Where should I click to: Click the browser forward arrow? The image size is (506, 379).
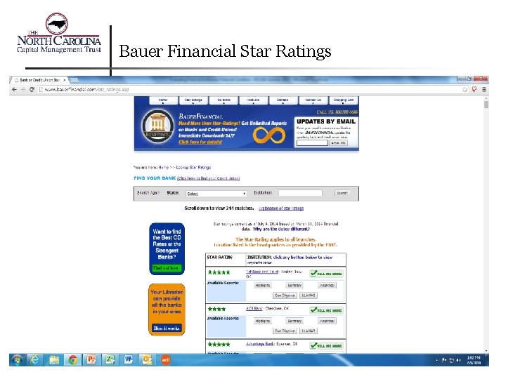pyautogui.click(x=23, y=91)
